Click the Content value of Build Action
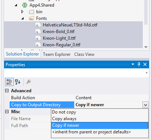152x140 pixels. click(84, 98)
